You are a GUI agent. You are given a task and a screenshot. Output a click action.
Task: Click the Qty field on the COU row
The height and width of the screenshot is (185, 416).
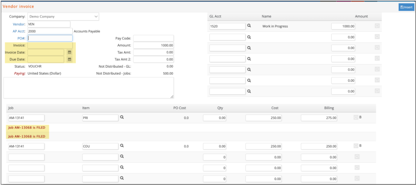(x=215, y=146)
